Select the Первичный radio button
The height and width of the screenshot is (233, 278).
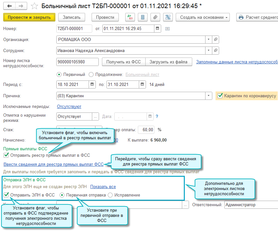(59, 75)
